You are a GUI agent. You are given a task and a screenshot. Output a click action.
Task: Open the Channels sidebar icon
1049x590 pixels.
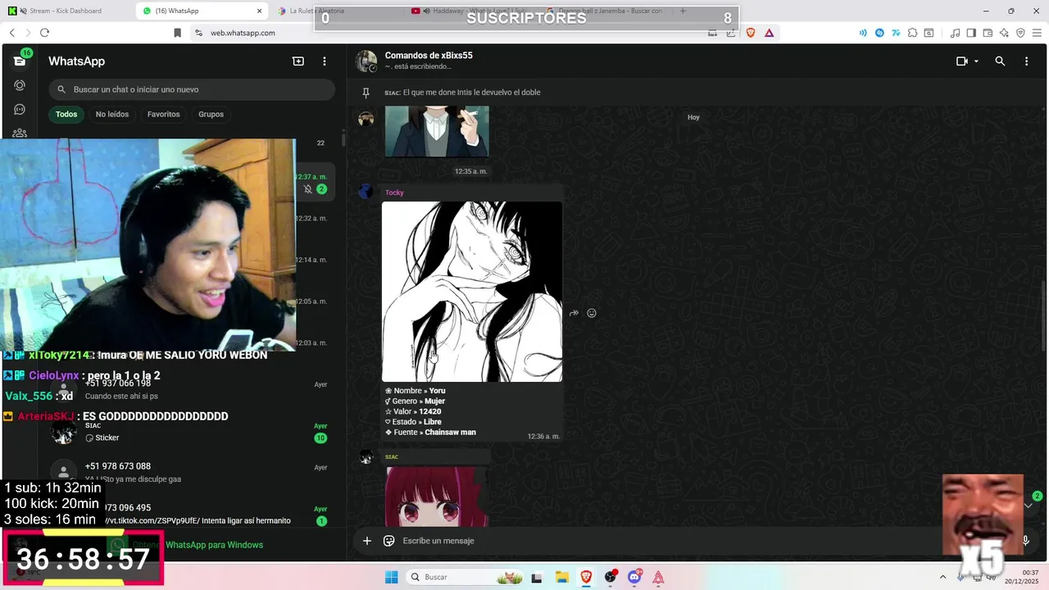point(20,109)
